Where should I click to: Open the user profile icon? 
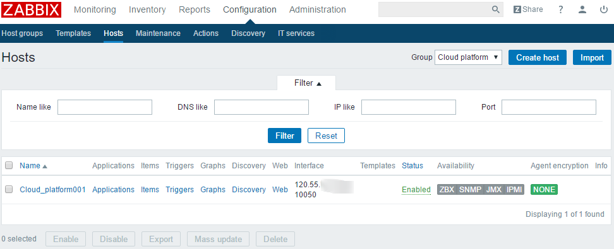coord(582,9)
